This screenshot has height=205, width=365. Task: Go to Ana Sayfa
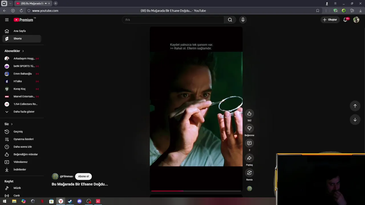[x=22, y=31]
